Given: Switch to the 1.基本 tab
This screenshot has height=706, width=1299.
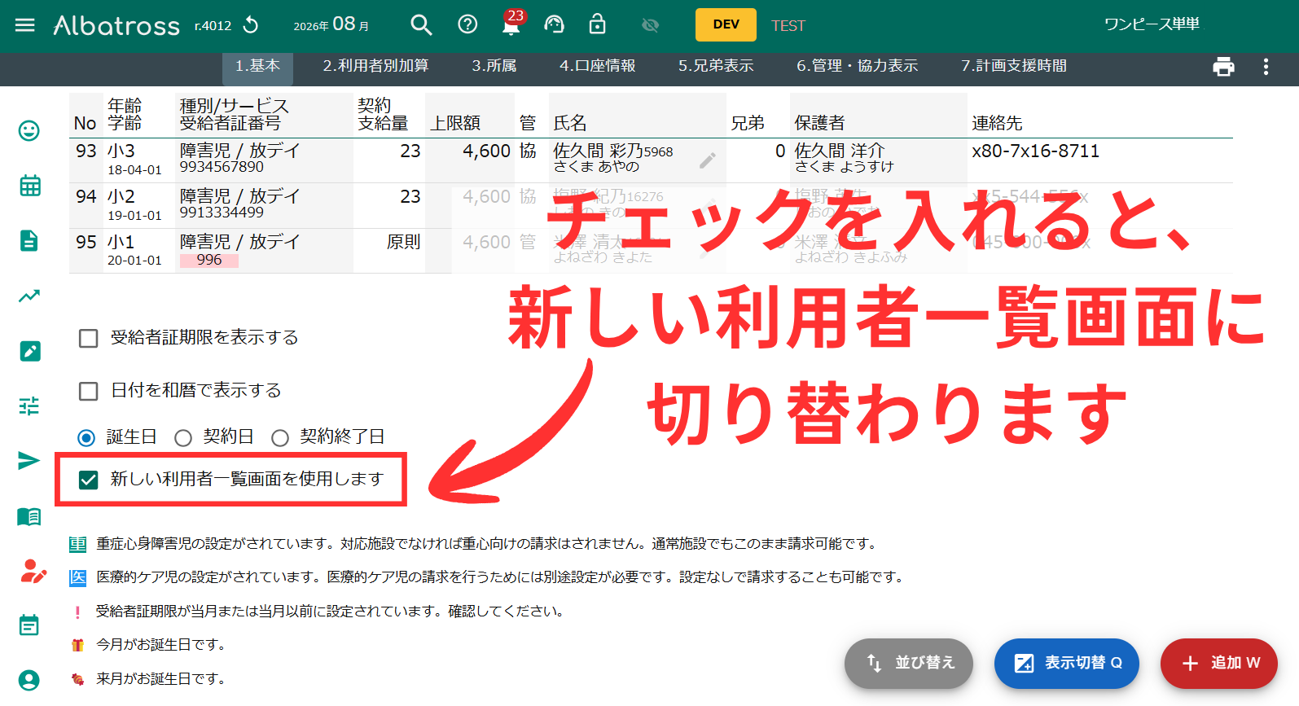Looking at the screenshot, I should (257, 66).
